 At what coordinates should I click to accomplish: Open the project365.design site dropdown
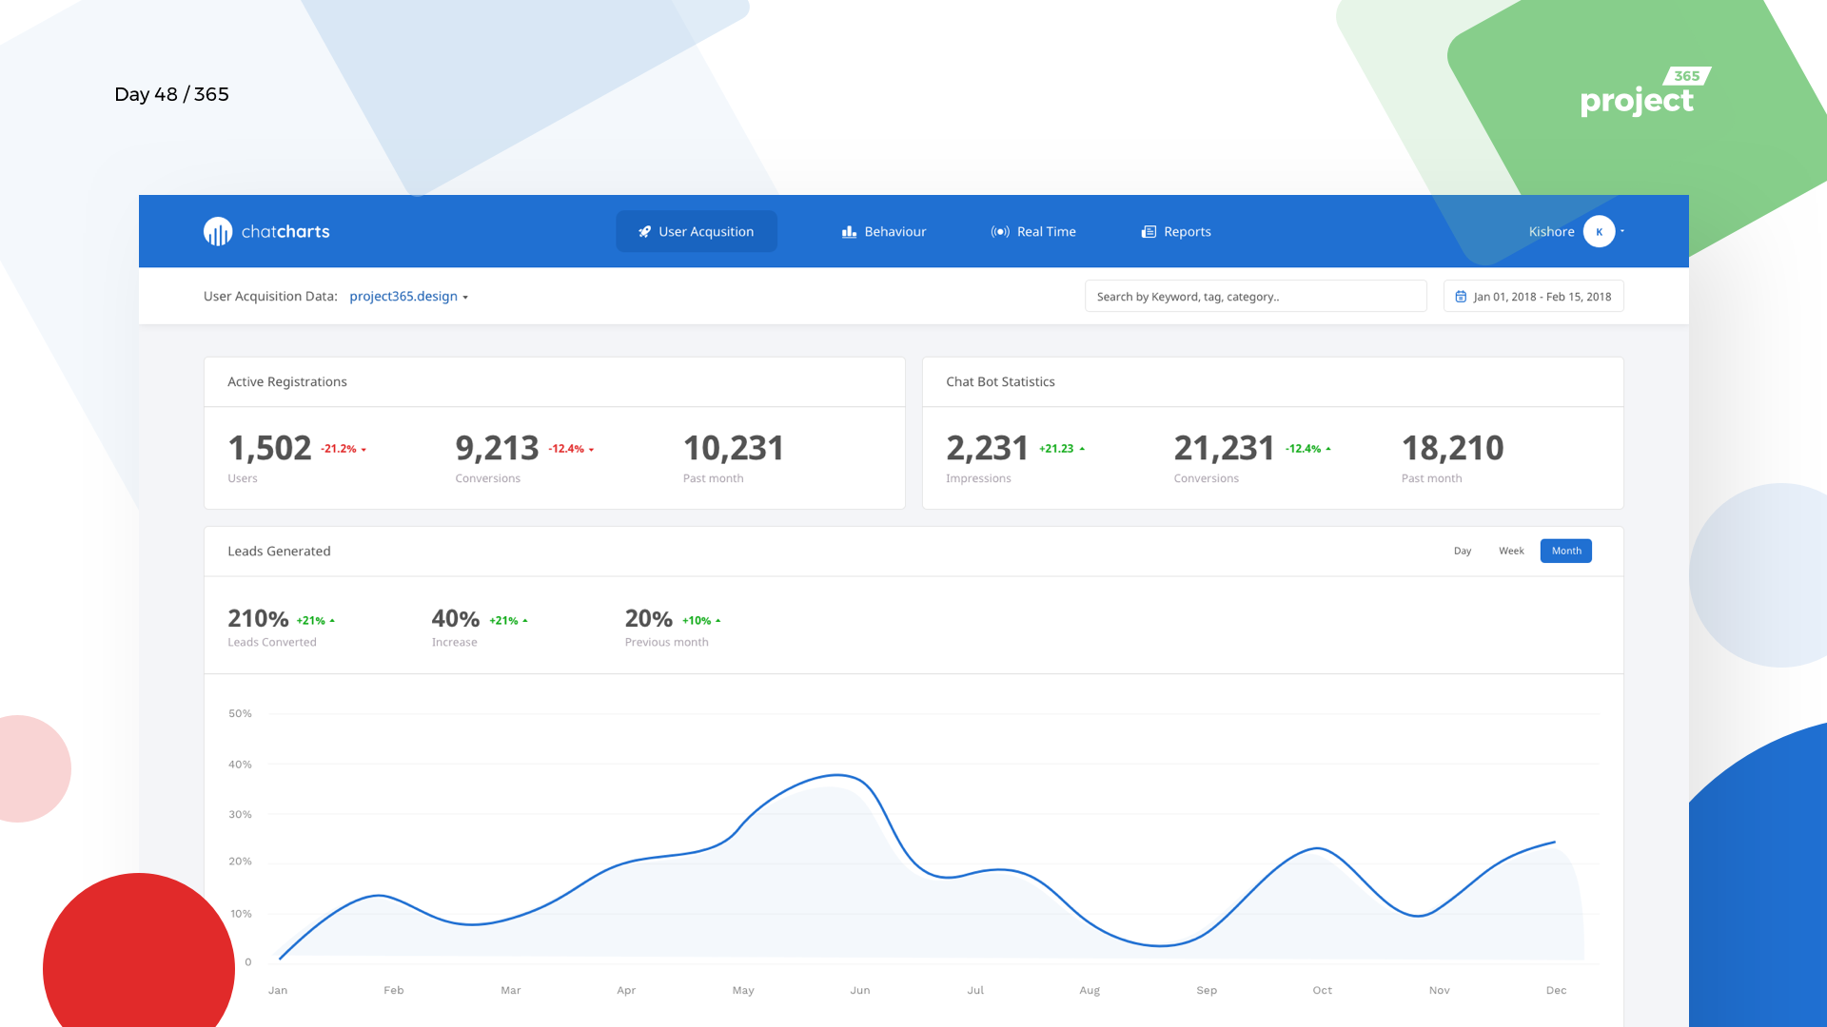pos(408,297)
